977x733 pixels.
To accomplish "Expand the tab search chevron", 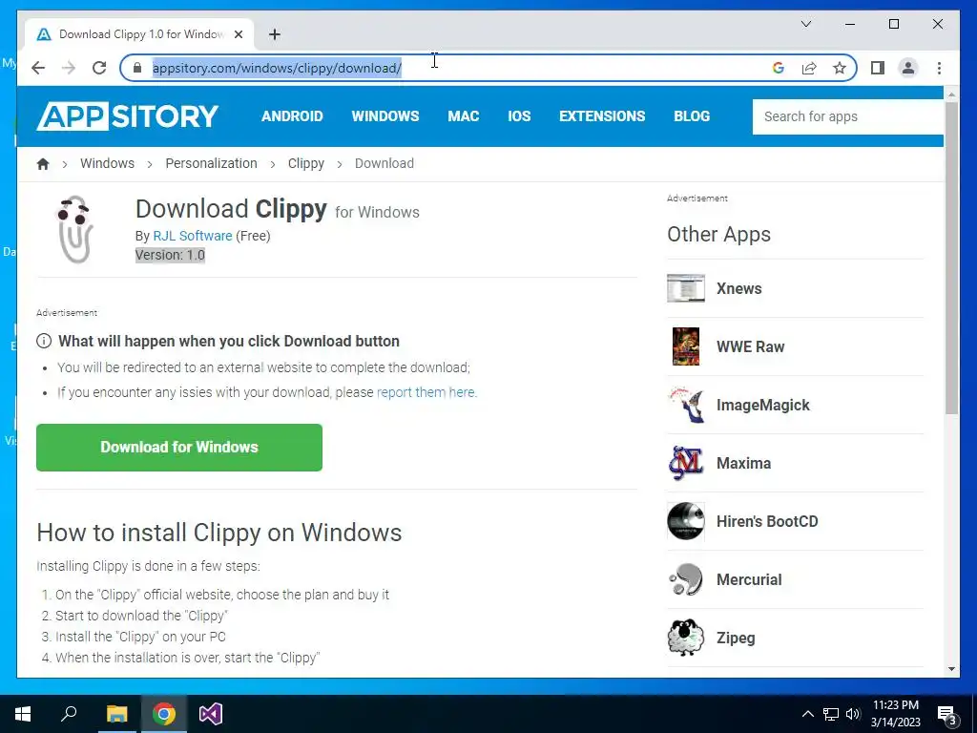I will [x=805, y=24].
